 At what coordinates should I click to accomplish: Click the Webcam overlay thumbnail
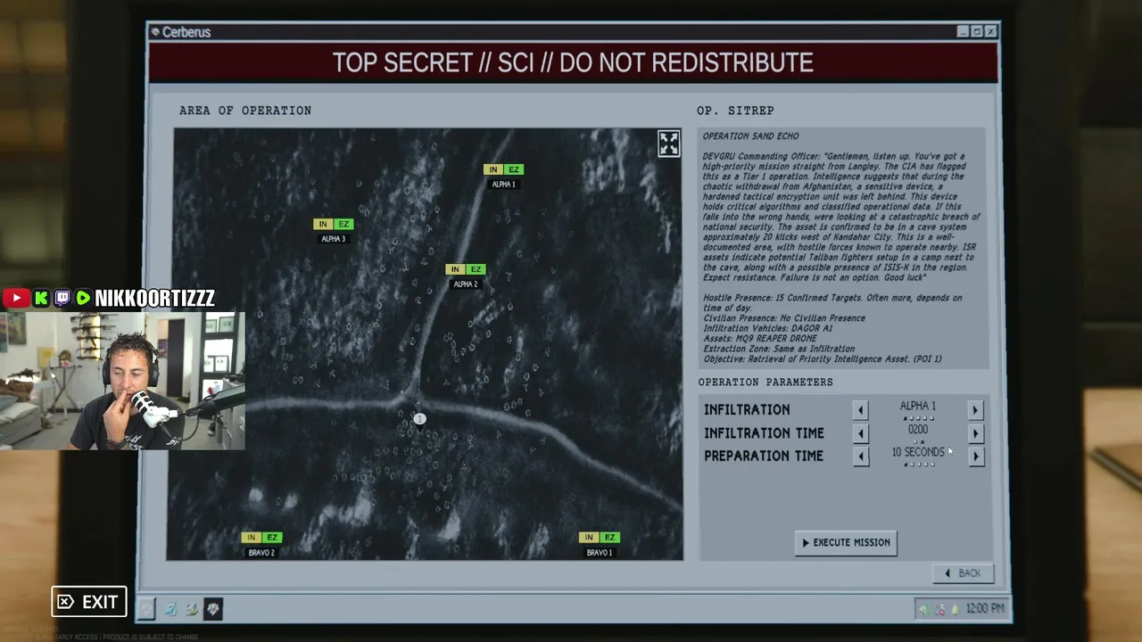click(122, 381)
